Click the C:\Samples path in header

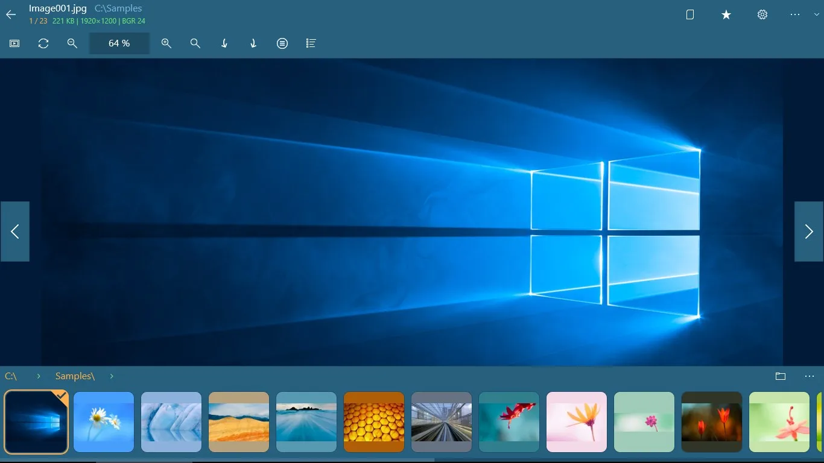pos(118,8)
